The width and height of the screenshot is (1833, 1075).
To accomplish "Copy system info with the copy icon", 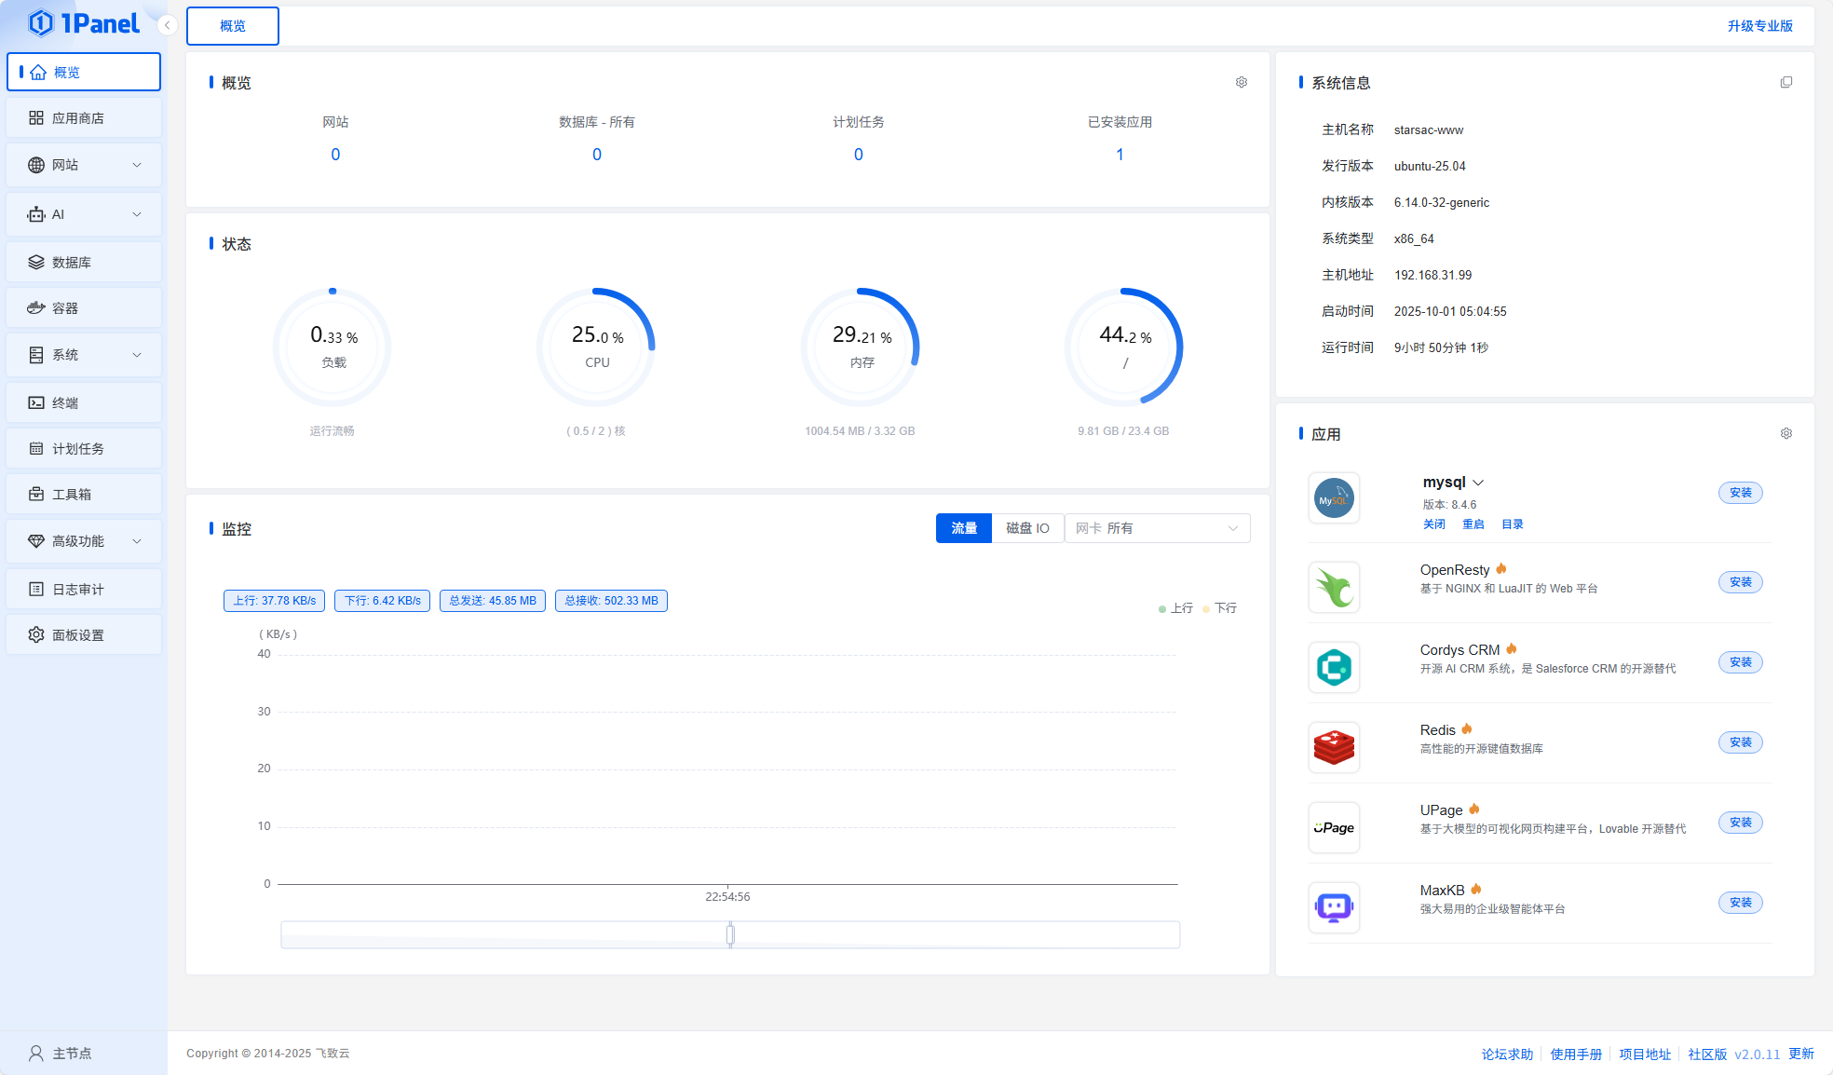I will tap(1785, 82).
